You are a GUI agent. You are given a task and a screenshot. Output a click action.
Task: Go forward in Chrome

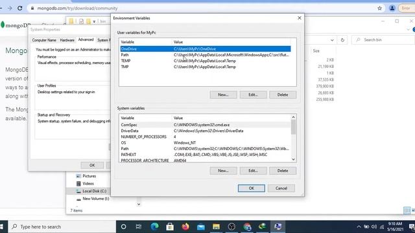click(10, 8)
